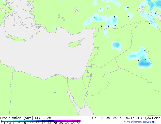Click the island of Cyprus on map
Image resolution: width=161 pixels, height=124 pixels.
tap(76, 43)
